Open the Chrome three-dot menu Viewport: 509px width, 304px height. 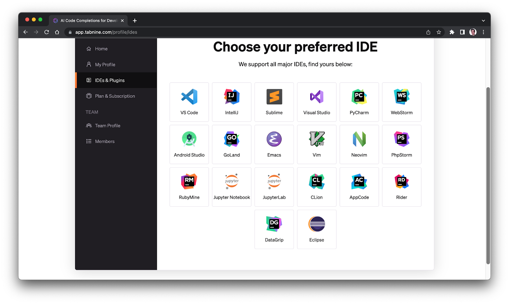click(x=483, y=32)
